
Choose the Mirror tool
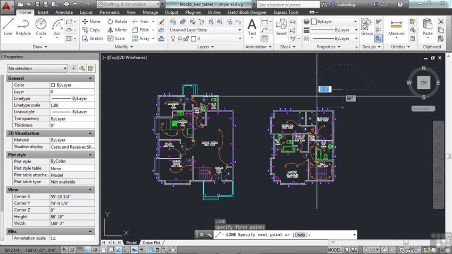[118, 30]
